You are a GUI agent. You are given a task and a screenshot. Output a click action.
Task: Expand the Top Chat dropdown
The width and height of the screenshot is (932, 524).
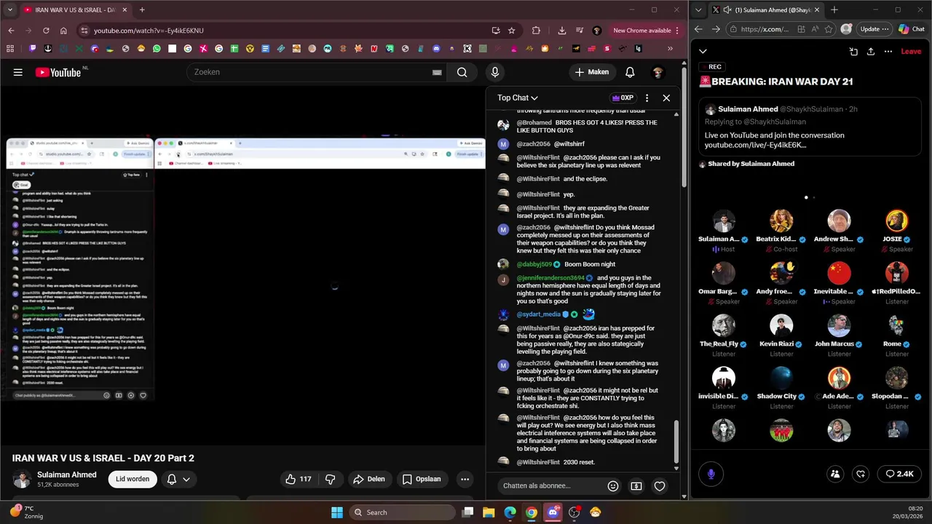click(x=518, y=98)
